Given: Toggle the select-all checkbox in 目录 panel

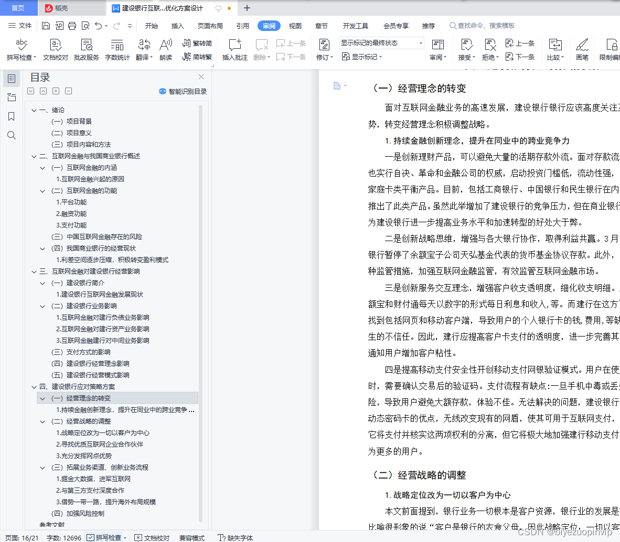Looking at the screenshot, I should [x=30, y=91].
